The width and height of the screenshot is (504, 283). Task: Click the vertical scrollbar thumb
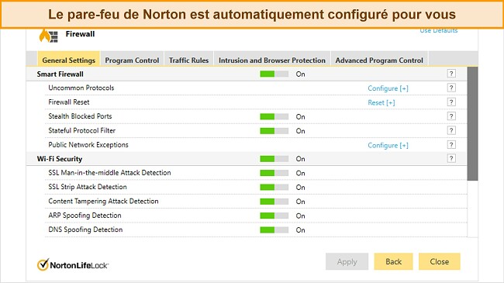tap(472, 124)
